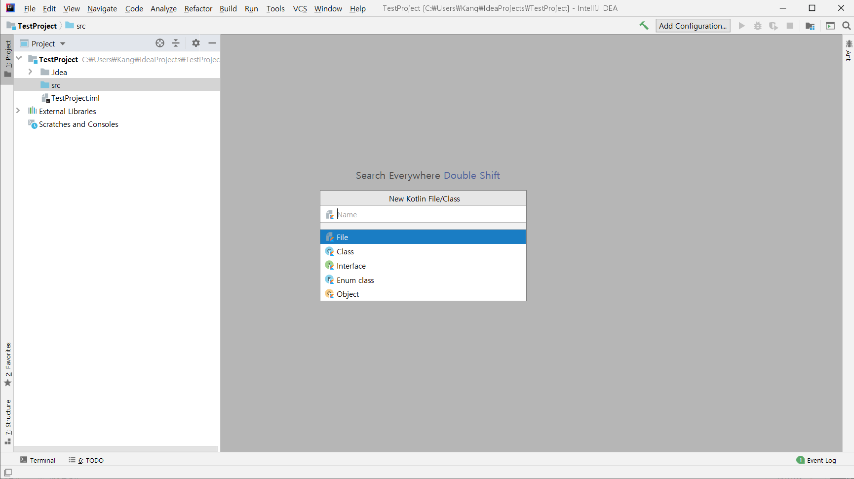854x479 pixels.
Task: Expand External Libraries node
Action: [18, 111]
